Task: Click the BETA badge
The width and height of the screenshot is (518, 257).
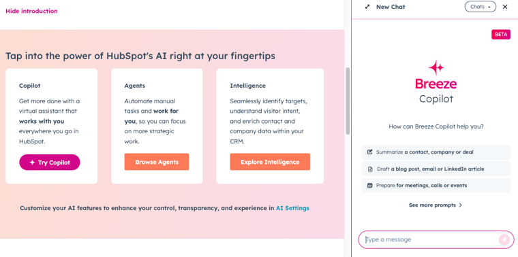Action: coord(501,34)
